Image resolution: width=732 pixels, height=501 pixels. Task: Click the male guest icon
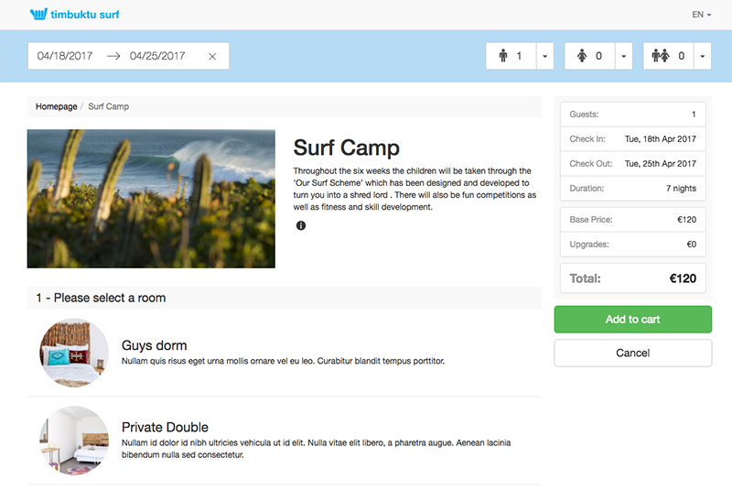click(503, 56)
